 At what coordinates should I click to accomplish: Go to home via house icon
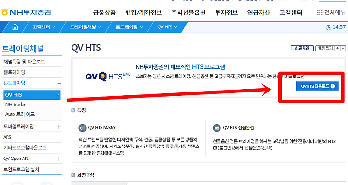(x=15, y=27)
